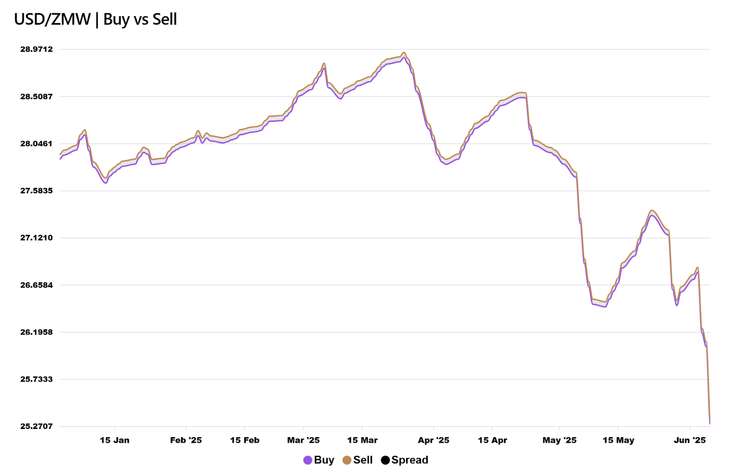Image resolution: width=731 pixels, height=476 pixels.
Task: Click the 15 Mar x-axis label
Action: click(x=362, y=440)
